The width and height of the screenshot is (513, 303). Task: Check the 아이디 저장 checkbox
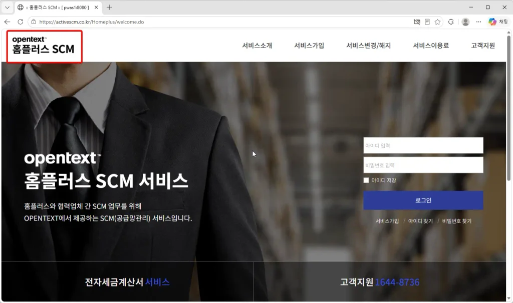pyautogui.click(x=366, y=180)
